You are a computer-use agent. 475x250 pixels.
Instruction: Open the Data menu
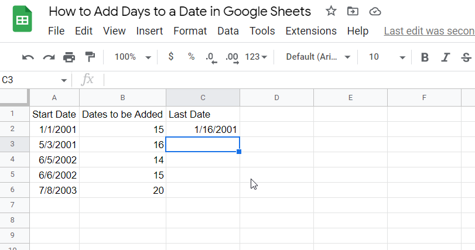click(228, 31)
